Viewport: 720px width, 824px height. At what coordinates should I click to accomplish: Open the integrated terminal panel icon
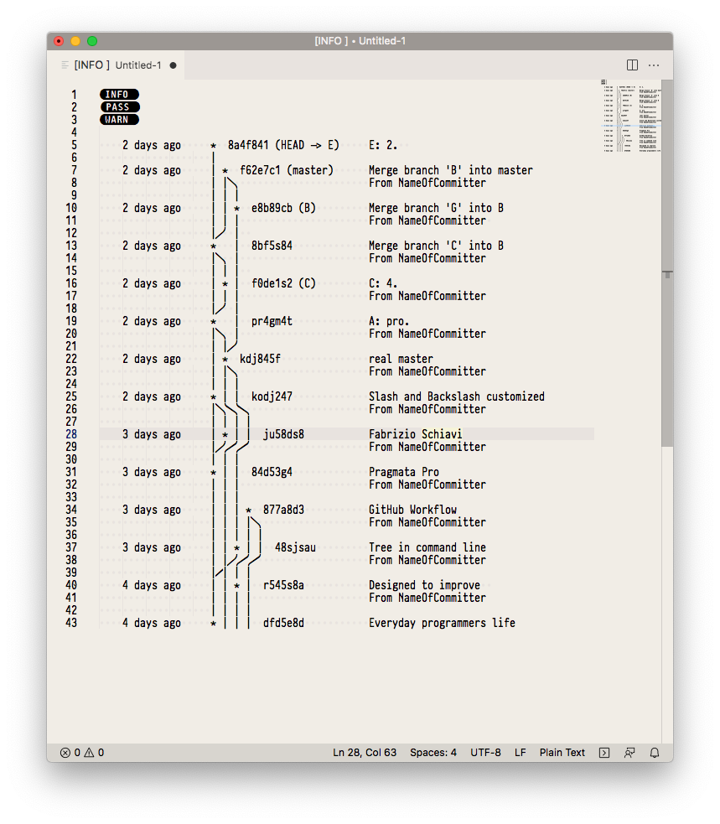point(603,752)
